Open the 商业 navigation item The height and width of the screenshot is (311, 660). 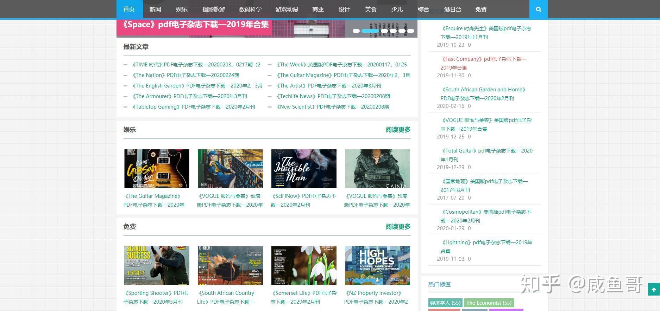(x=318, y=9)
